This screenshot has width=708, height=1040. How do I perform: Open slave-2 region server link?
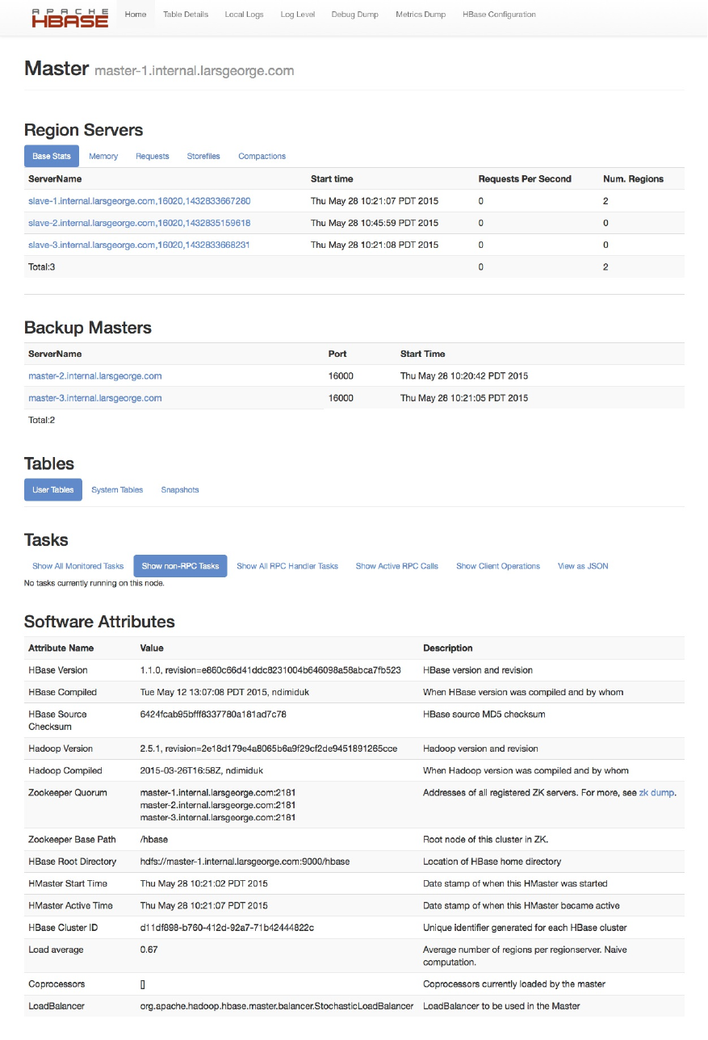[139, 223]
